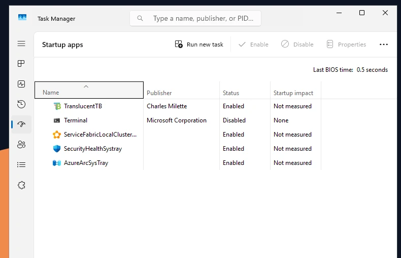The width and height of the screenshot is (401, 258).
Task: Click the Disabled status of Terminal
Action: (234, 120)
